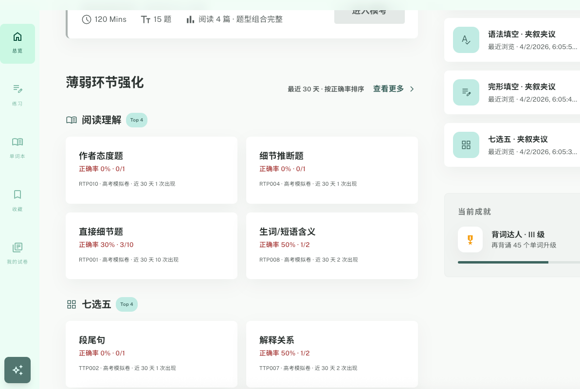Open recent item 语法填空 · 夹叙夹议

coord(512,40)
